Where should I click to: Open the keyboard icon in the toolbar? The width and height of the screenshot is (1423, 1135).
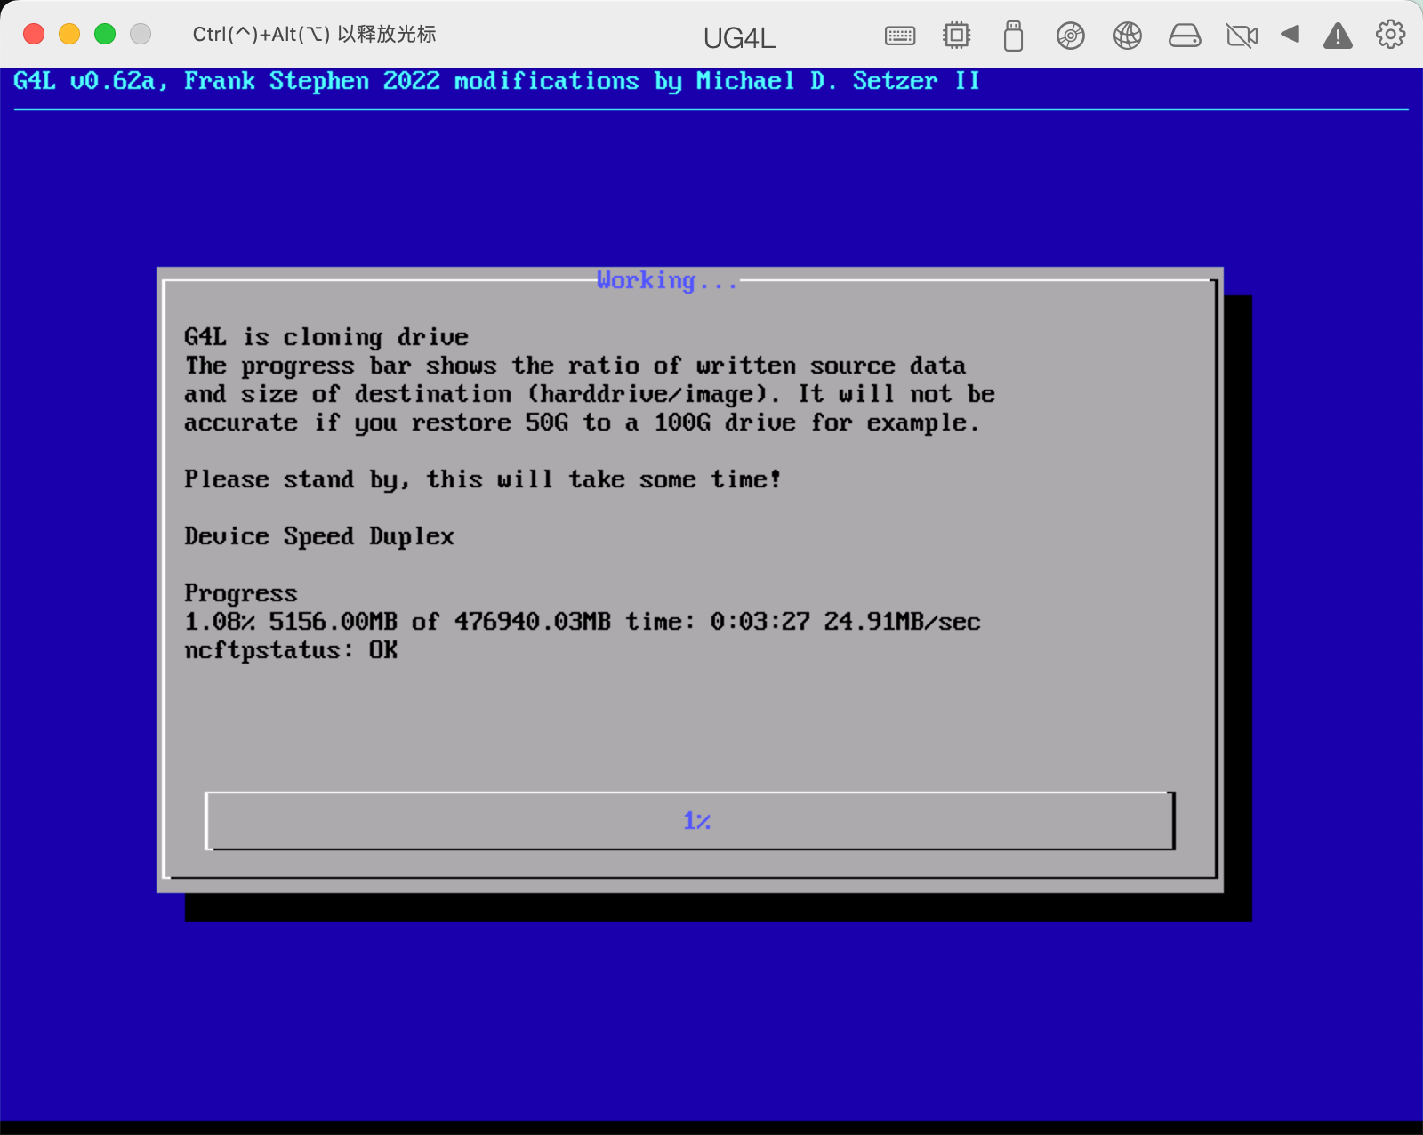tap(900, 36)
